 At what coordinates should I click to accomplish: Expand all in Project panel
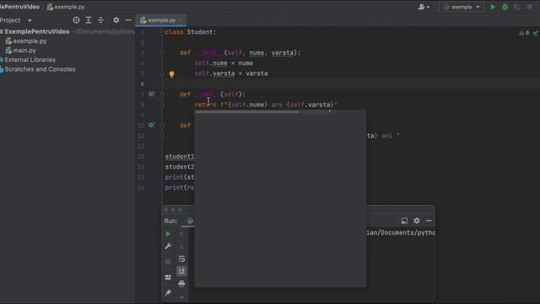[x=89, y=20]
